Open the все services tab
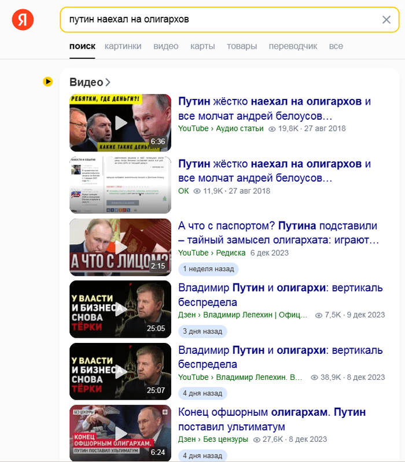 pos(336,46)
